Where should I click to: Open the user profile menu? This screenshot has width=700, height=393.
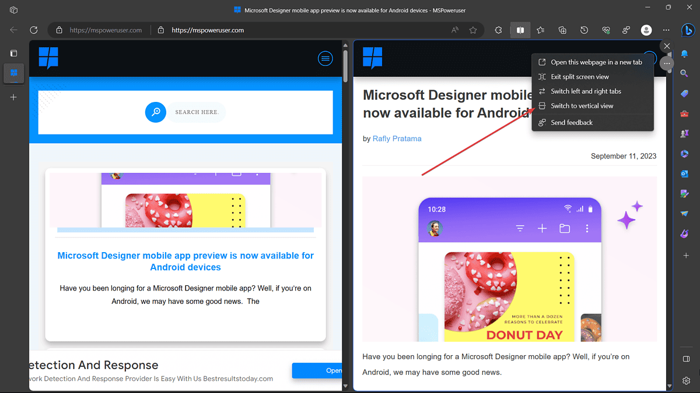tap(646, 30)
